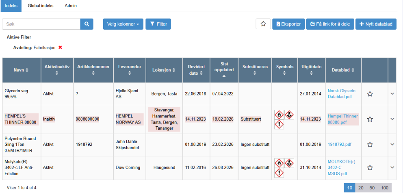Click the search magnifier button
This screenshot has height=193, width=403.
point(87,24)
